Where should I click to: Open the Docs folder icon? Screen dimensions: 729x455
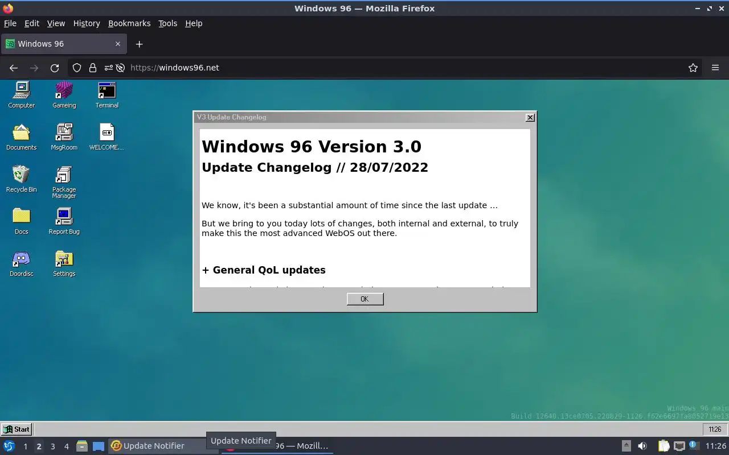pos(22,221)
